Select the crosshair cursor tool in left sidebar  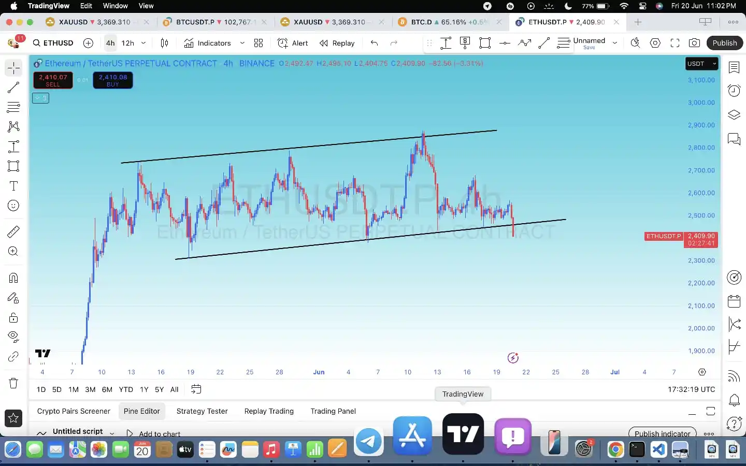pos(13,68)
